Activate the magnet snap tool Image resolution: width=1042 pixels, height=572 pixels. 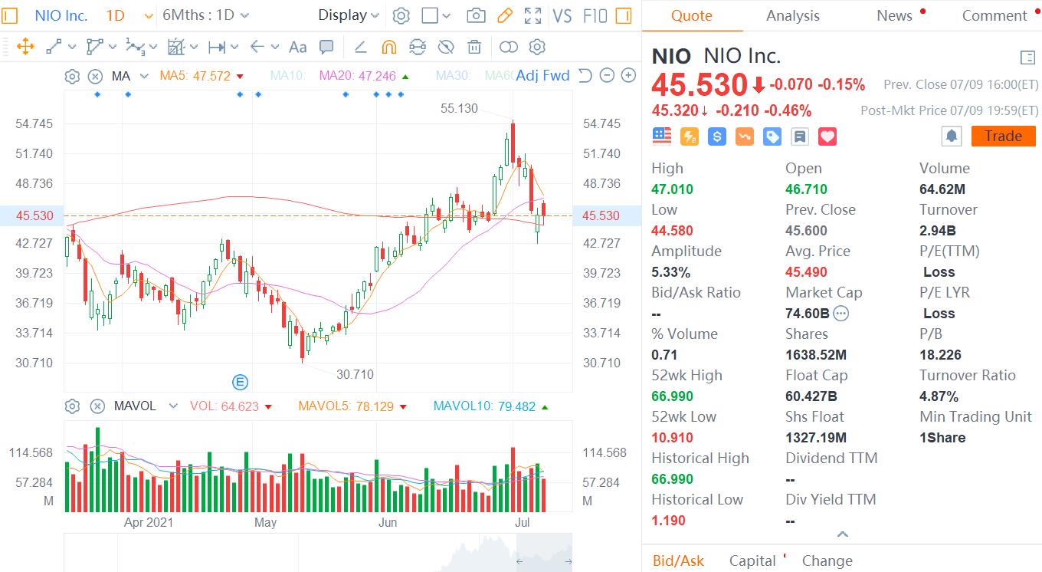(x=388, y=48)
